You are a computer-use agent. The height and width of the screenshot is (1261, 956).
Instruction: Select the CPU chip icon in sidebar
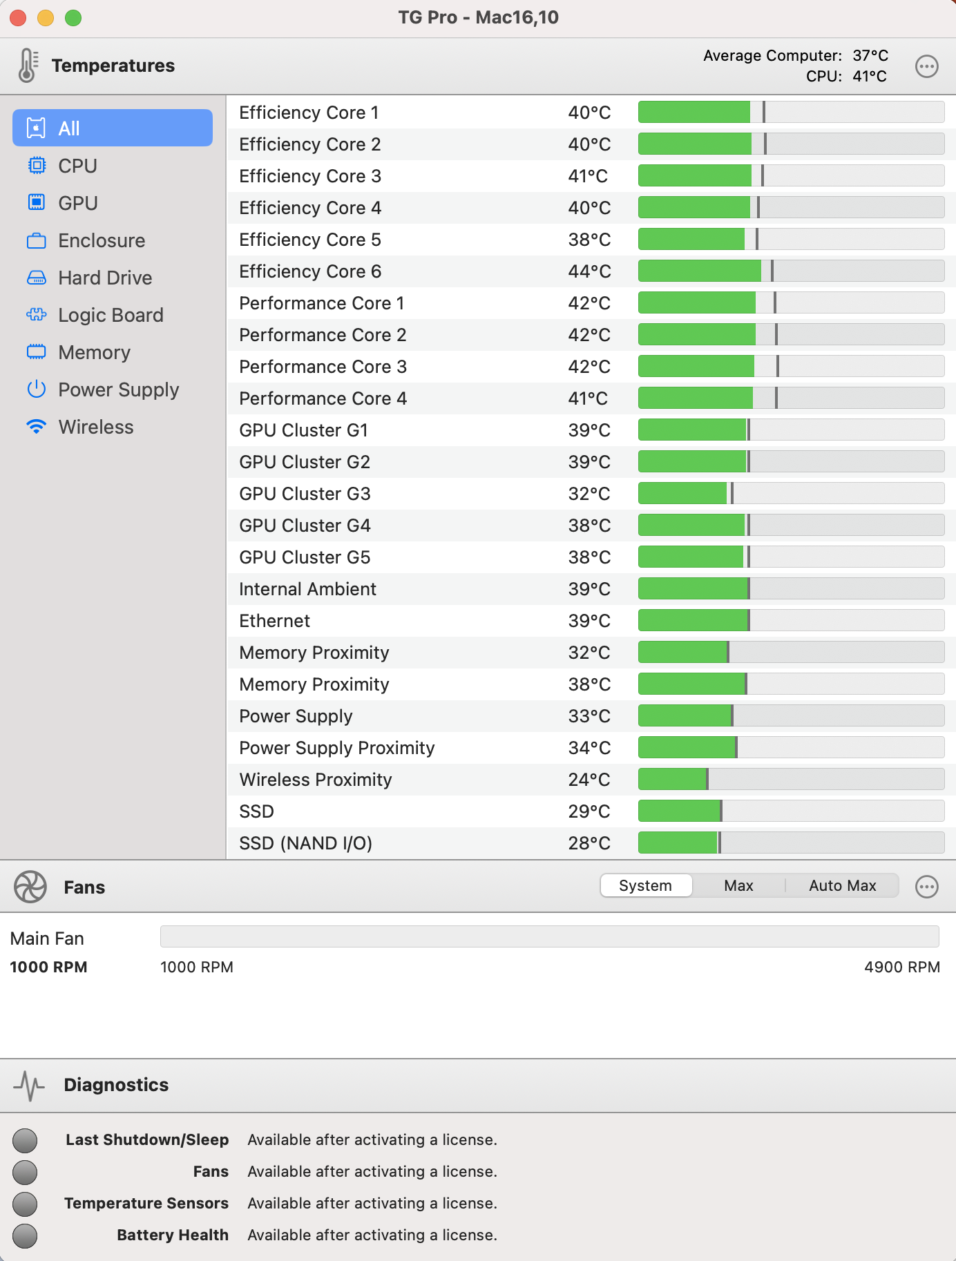point(37,166)
